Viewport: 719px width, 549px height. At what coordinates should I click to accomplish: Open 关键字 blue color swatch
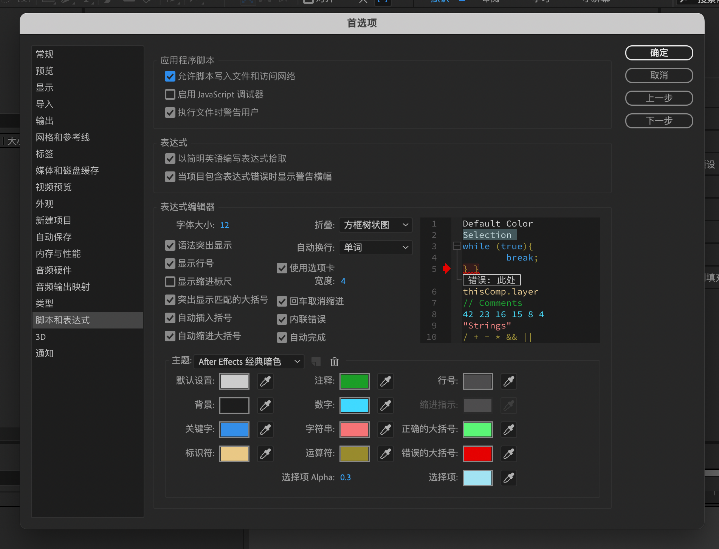234,430
